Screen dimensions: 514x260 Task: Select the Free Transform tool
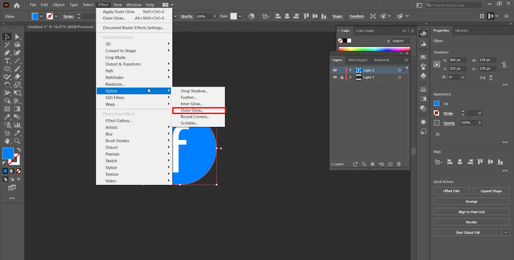tap(17, 93)
